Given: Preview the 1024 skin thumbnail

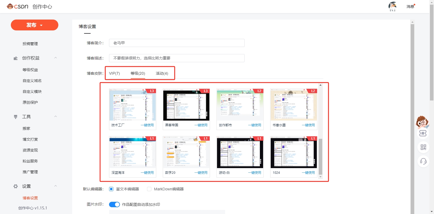Looking at the screenshot, I should tap(294, 152).
